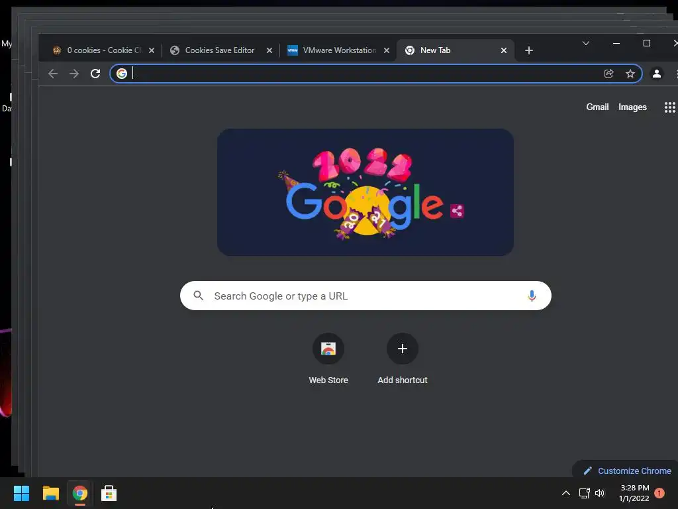Maximize the Chrome window
Viewport: 678px width, 509px height.
(647, 43)
